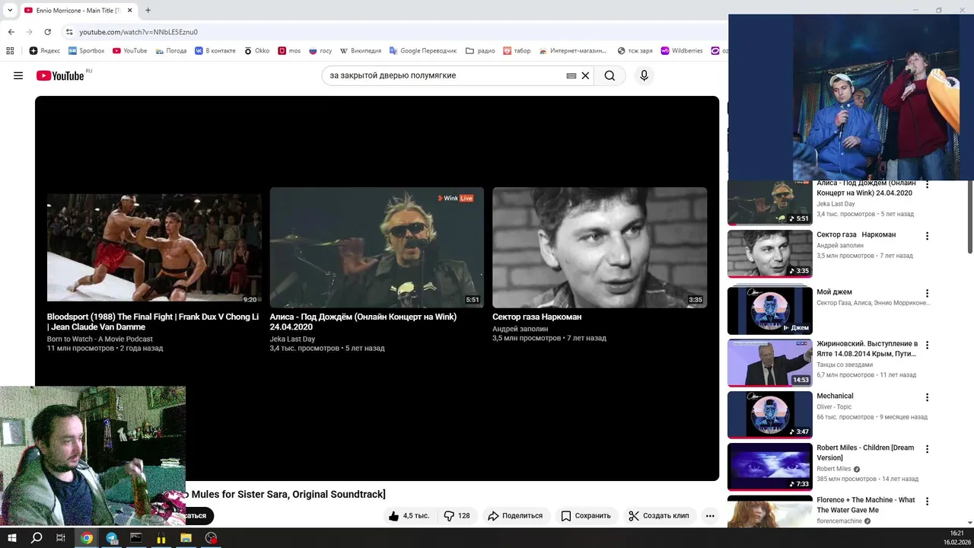Open File Explorer from the taskbar
The image size is (974, 548).
[x=186, y=538]
